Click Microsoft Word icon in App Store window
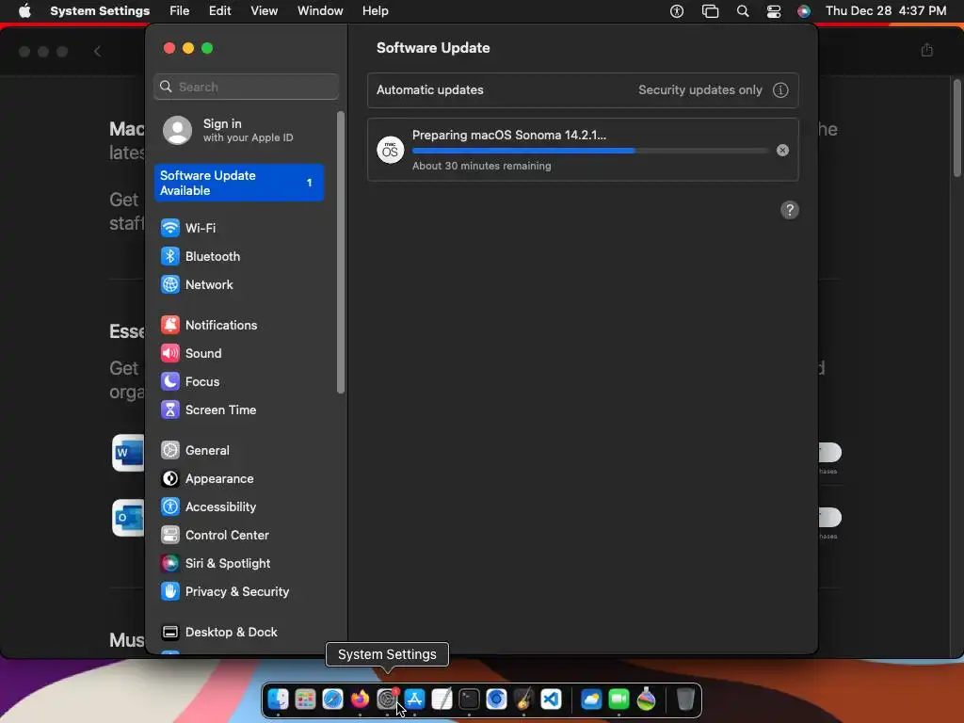964x723 pixels. pyautogui.click(x=128, y=453)
